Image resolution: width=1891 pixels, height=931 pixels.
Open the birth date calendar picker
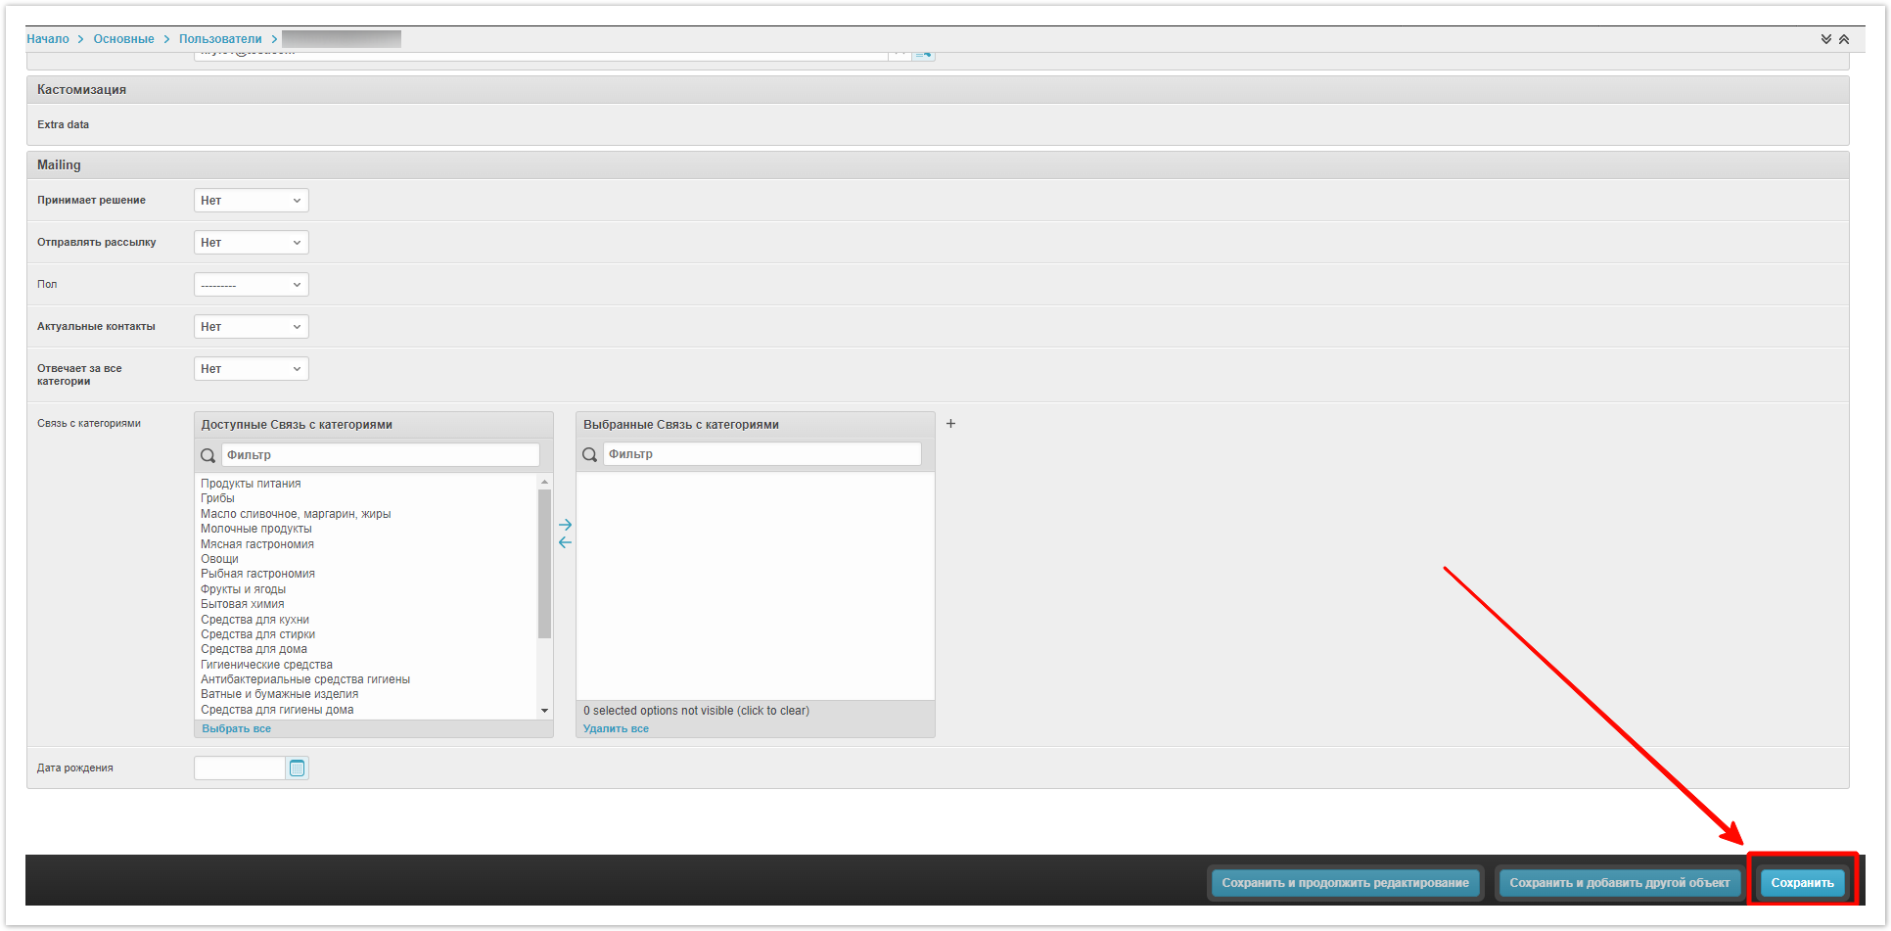298,768
